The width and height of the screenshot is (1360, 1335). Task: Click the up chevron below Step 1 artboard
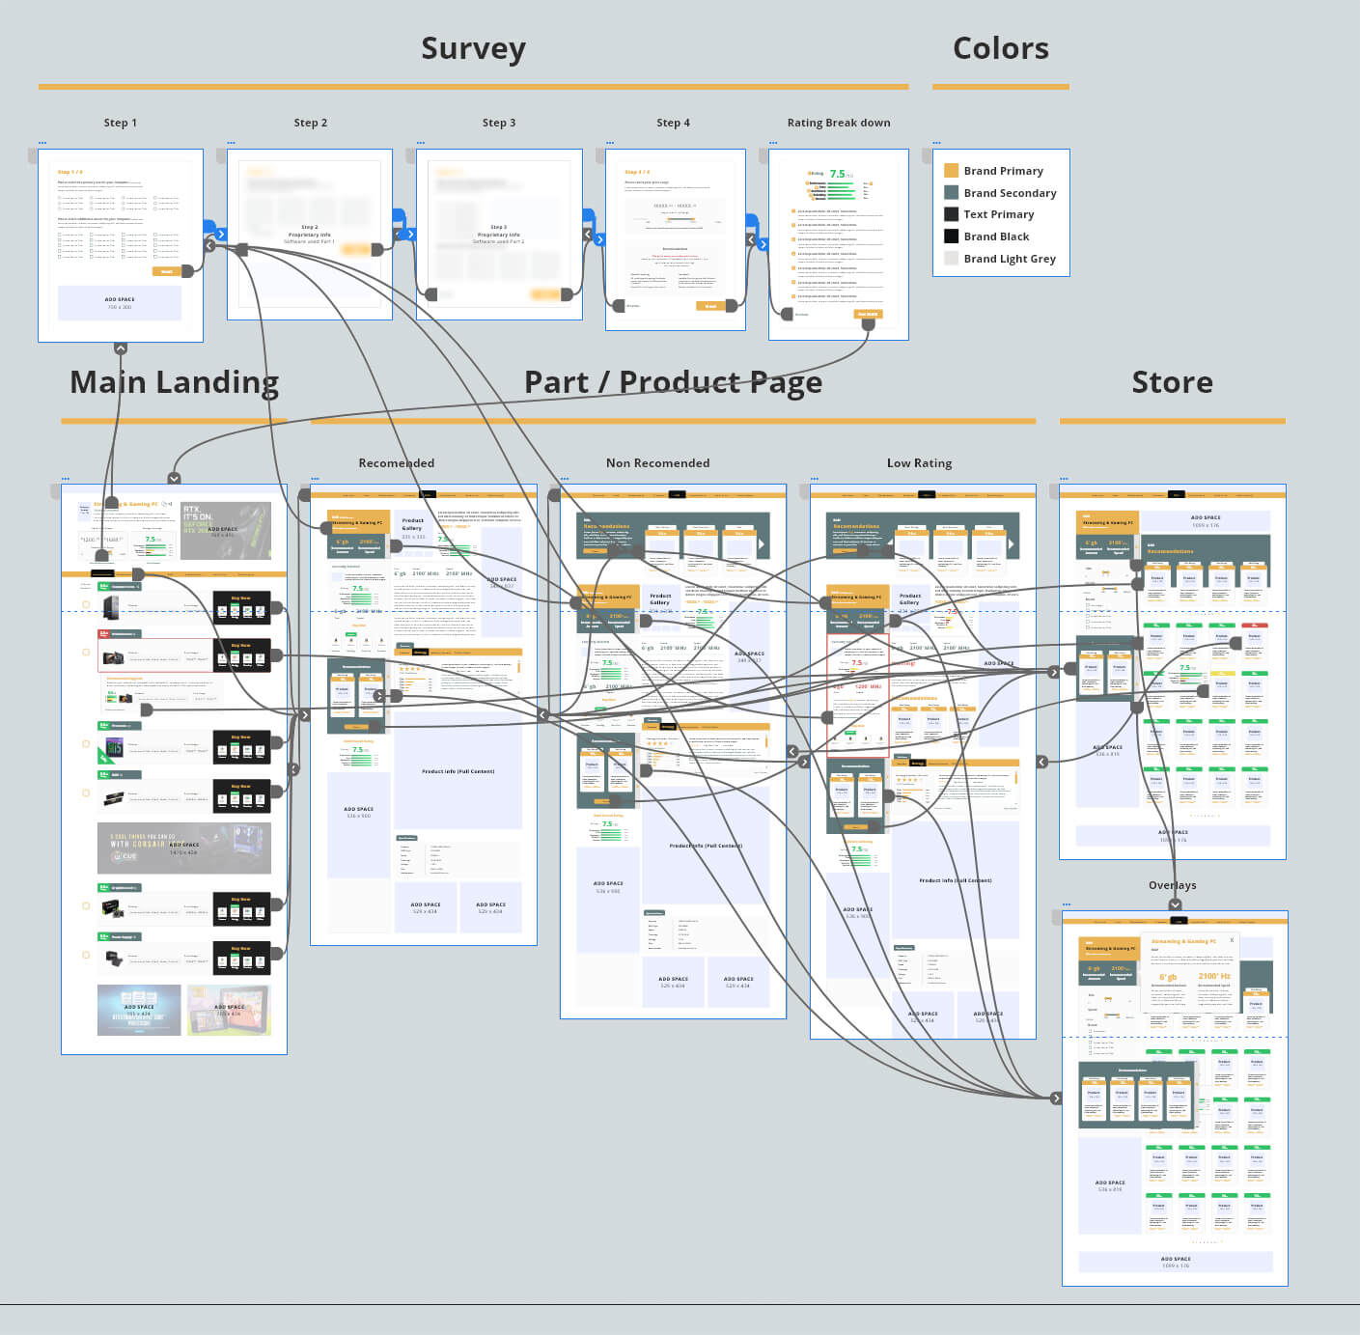(x=121, y=348)
